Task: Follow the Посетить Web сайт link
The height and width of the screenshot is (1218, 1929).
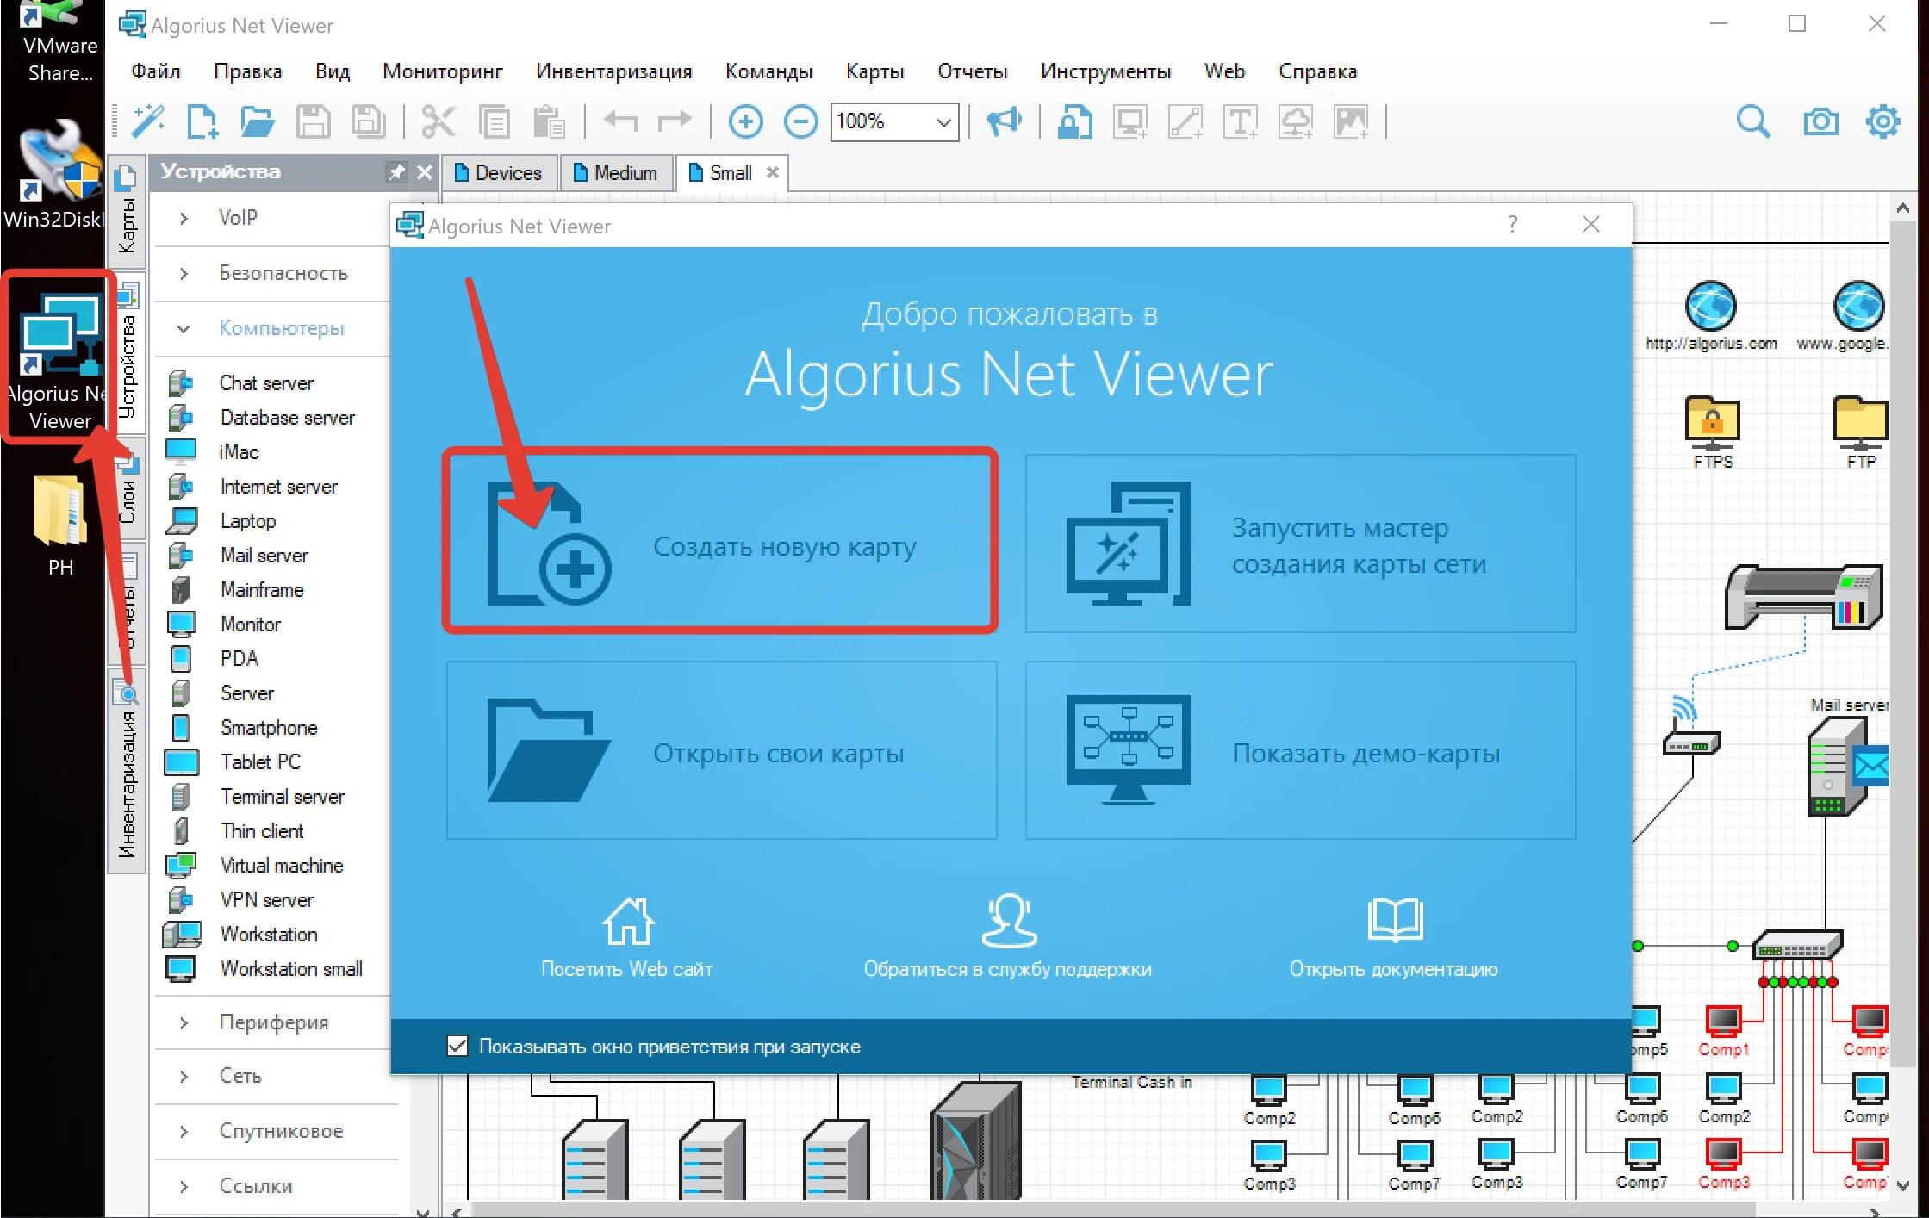Action: click(627, 937)
